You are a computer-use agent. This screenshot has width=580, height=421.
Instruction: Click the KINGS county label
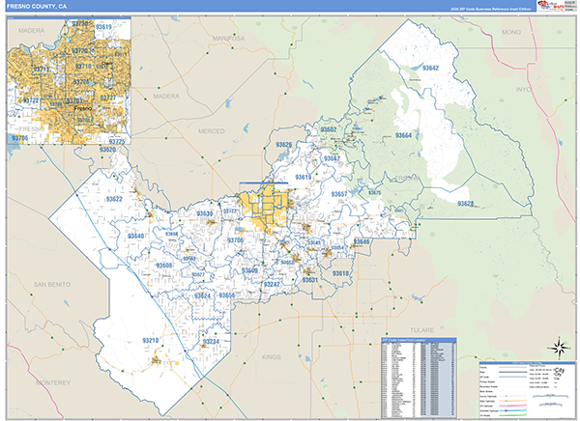(x=271, y=357)
